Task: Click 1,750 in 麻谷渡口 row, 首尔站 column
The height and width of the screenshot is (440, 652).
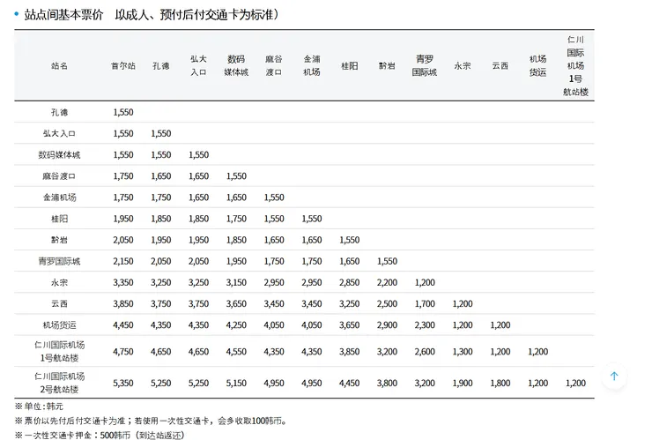Action: pos(123,176)
